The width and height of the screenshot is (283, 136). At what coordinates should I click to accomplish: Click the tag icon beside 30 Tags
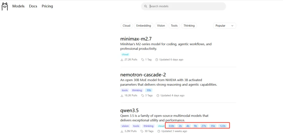[142, 131]
